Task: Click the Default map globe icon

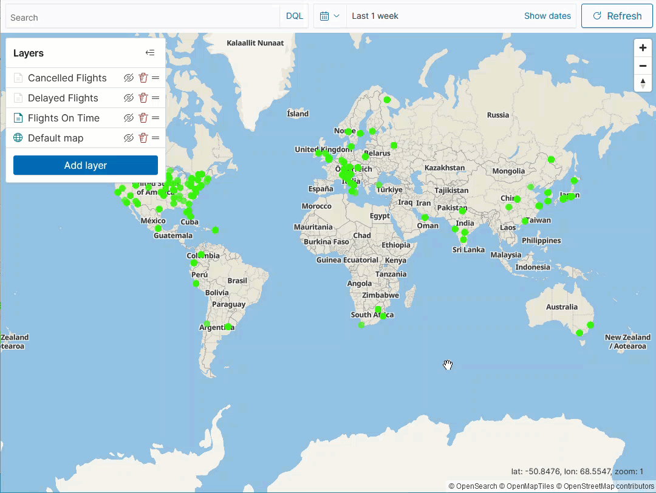Action: 18,138
